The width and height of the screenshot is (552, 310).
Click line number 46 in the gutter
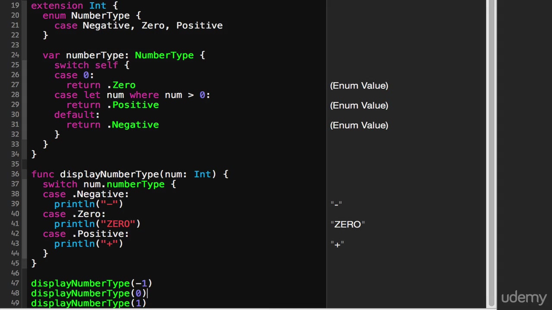coord(15,273)
